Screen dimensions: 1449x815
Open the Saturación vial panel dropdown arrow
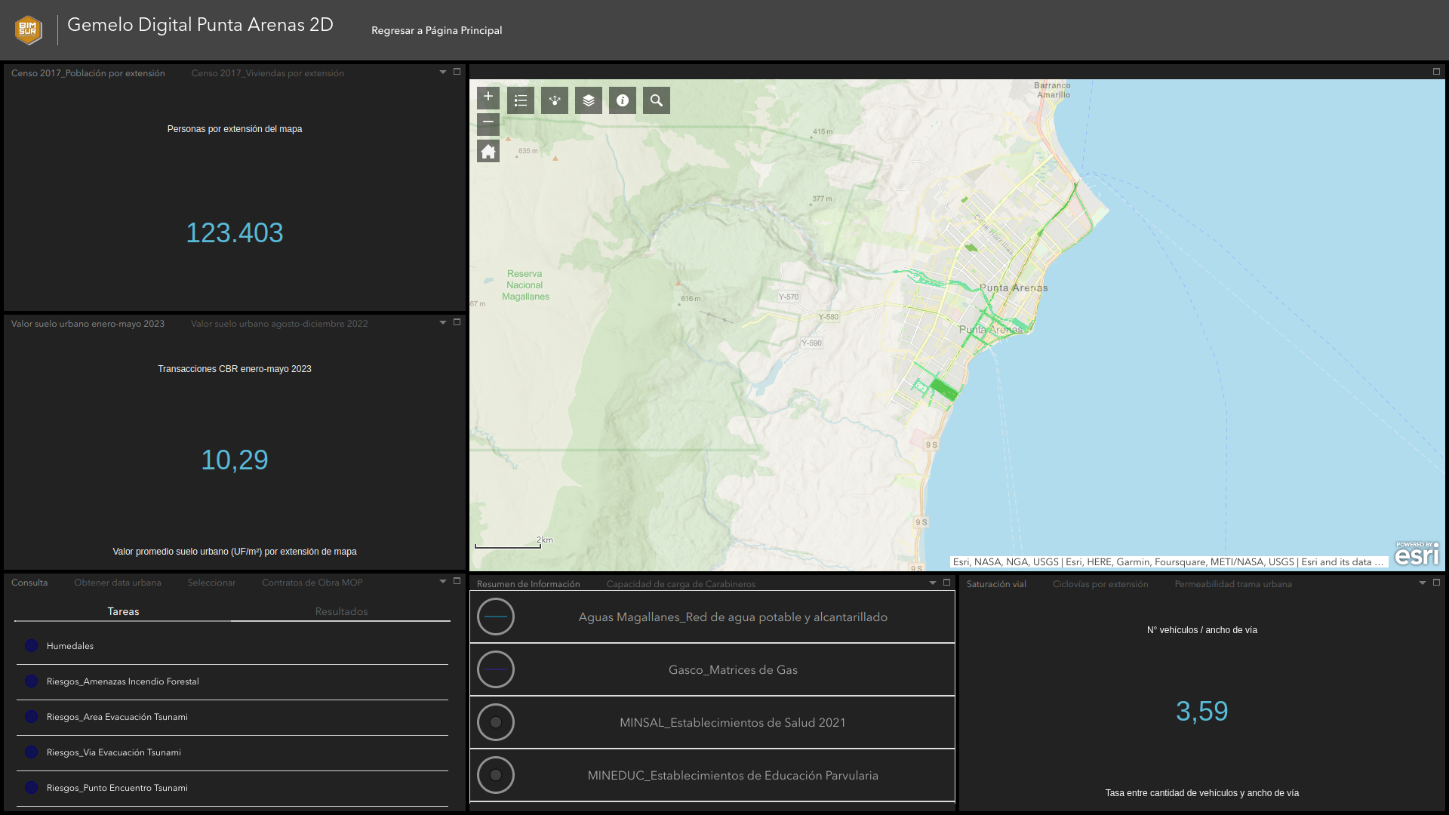click(x=1423, y=583)
